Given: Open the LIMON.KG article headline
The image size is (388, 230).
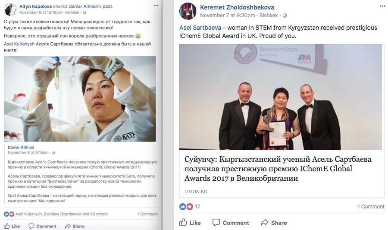Looking at the screenshot, I should coord(278,169).
